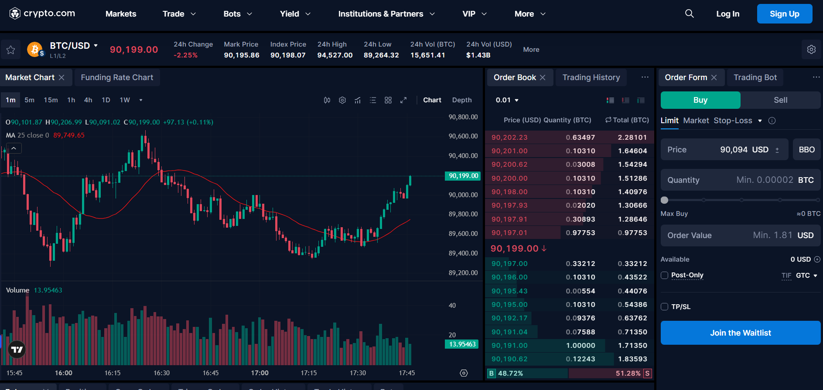823x390 pixels.
Task: Show sell orders only in order book
Action: click(x=625, y=100)
